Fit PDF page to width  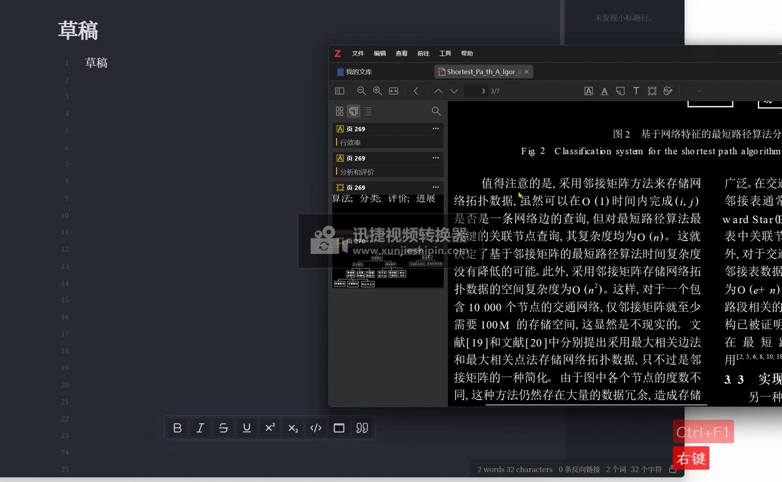click(393, 91)
